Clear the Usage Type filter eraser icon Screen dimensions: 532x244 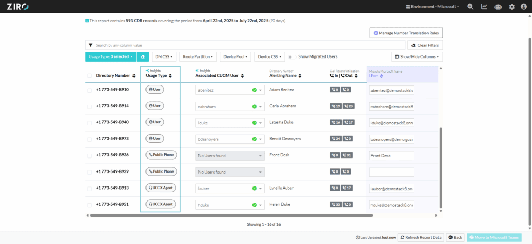[143, 57]
